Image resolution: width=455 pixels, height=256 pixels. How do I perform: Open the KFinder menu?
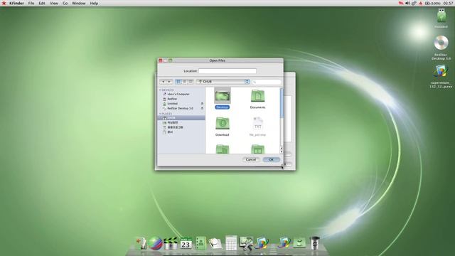(16, 3)
